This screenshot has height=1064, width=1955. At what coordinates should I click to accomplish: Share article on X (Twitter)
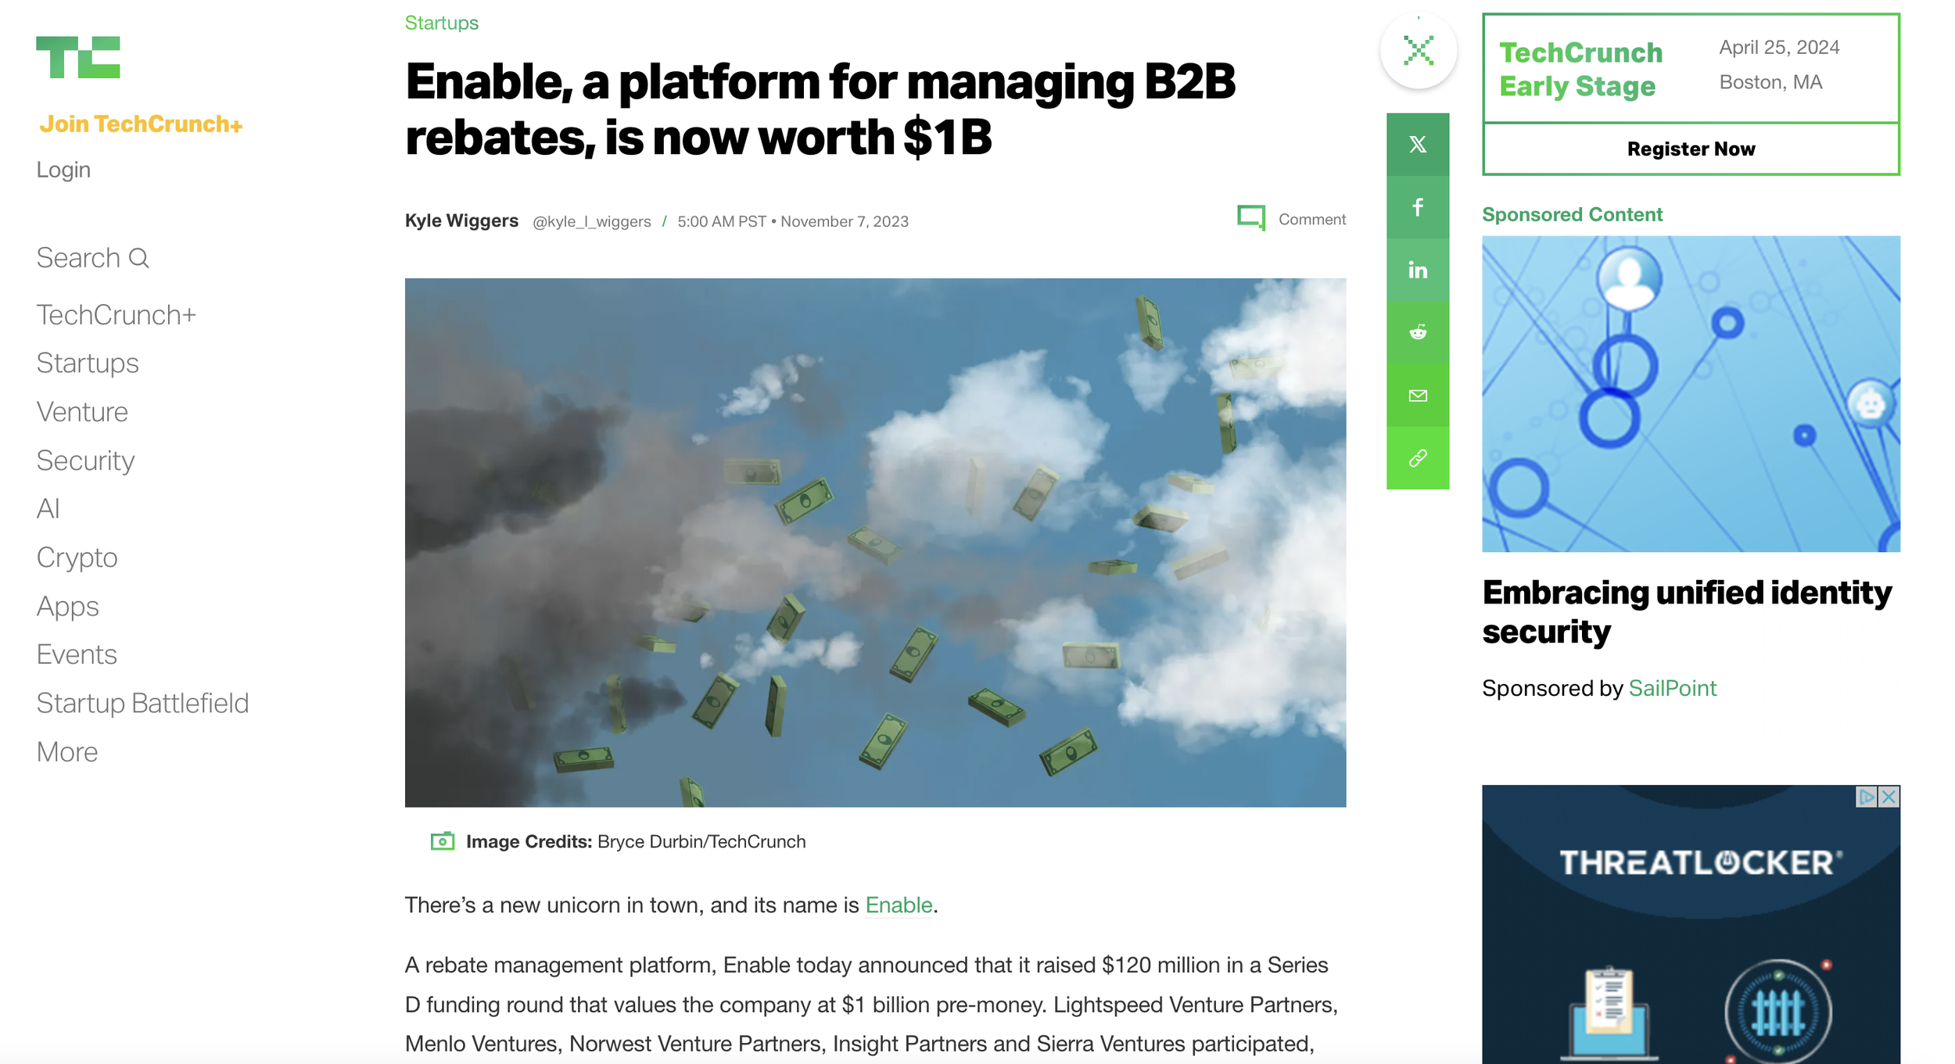[1417, 145]
